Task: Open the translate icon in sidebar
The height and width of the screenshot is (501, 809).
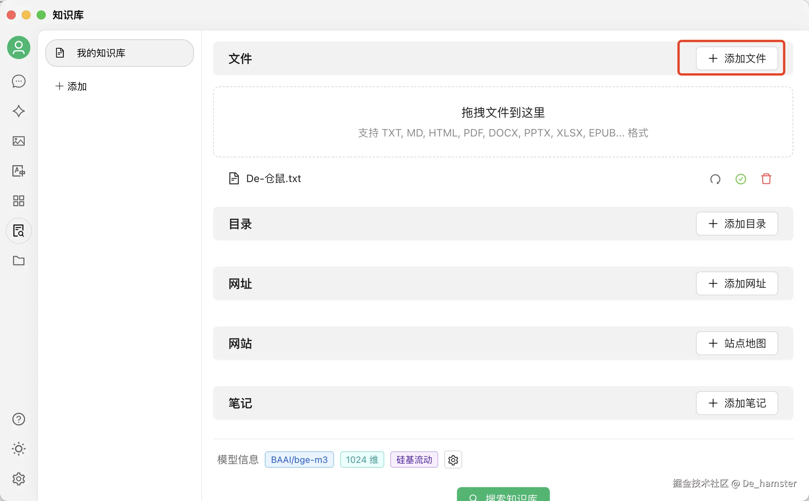Action: tap(19, 171)
